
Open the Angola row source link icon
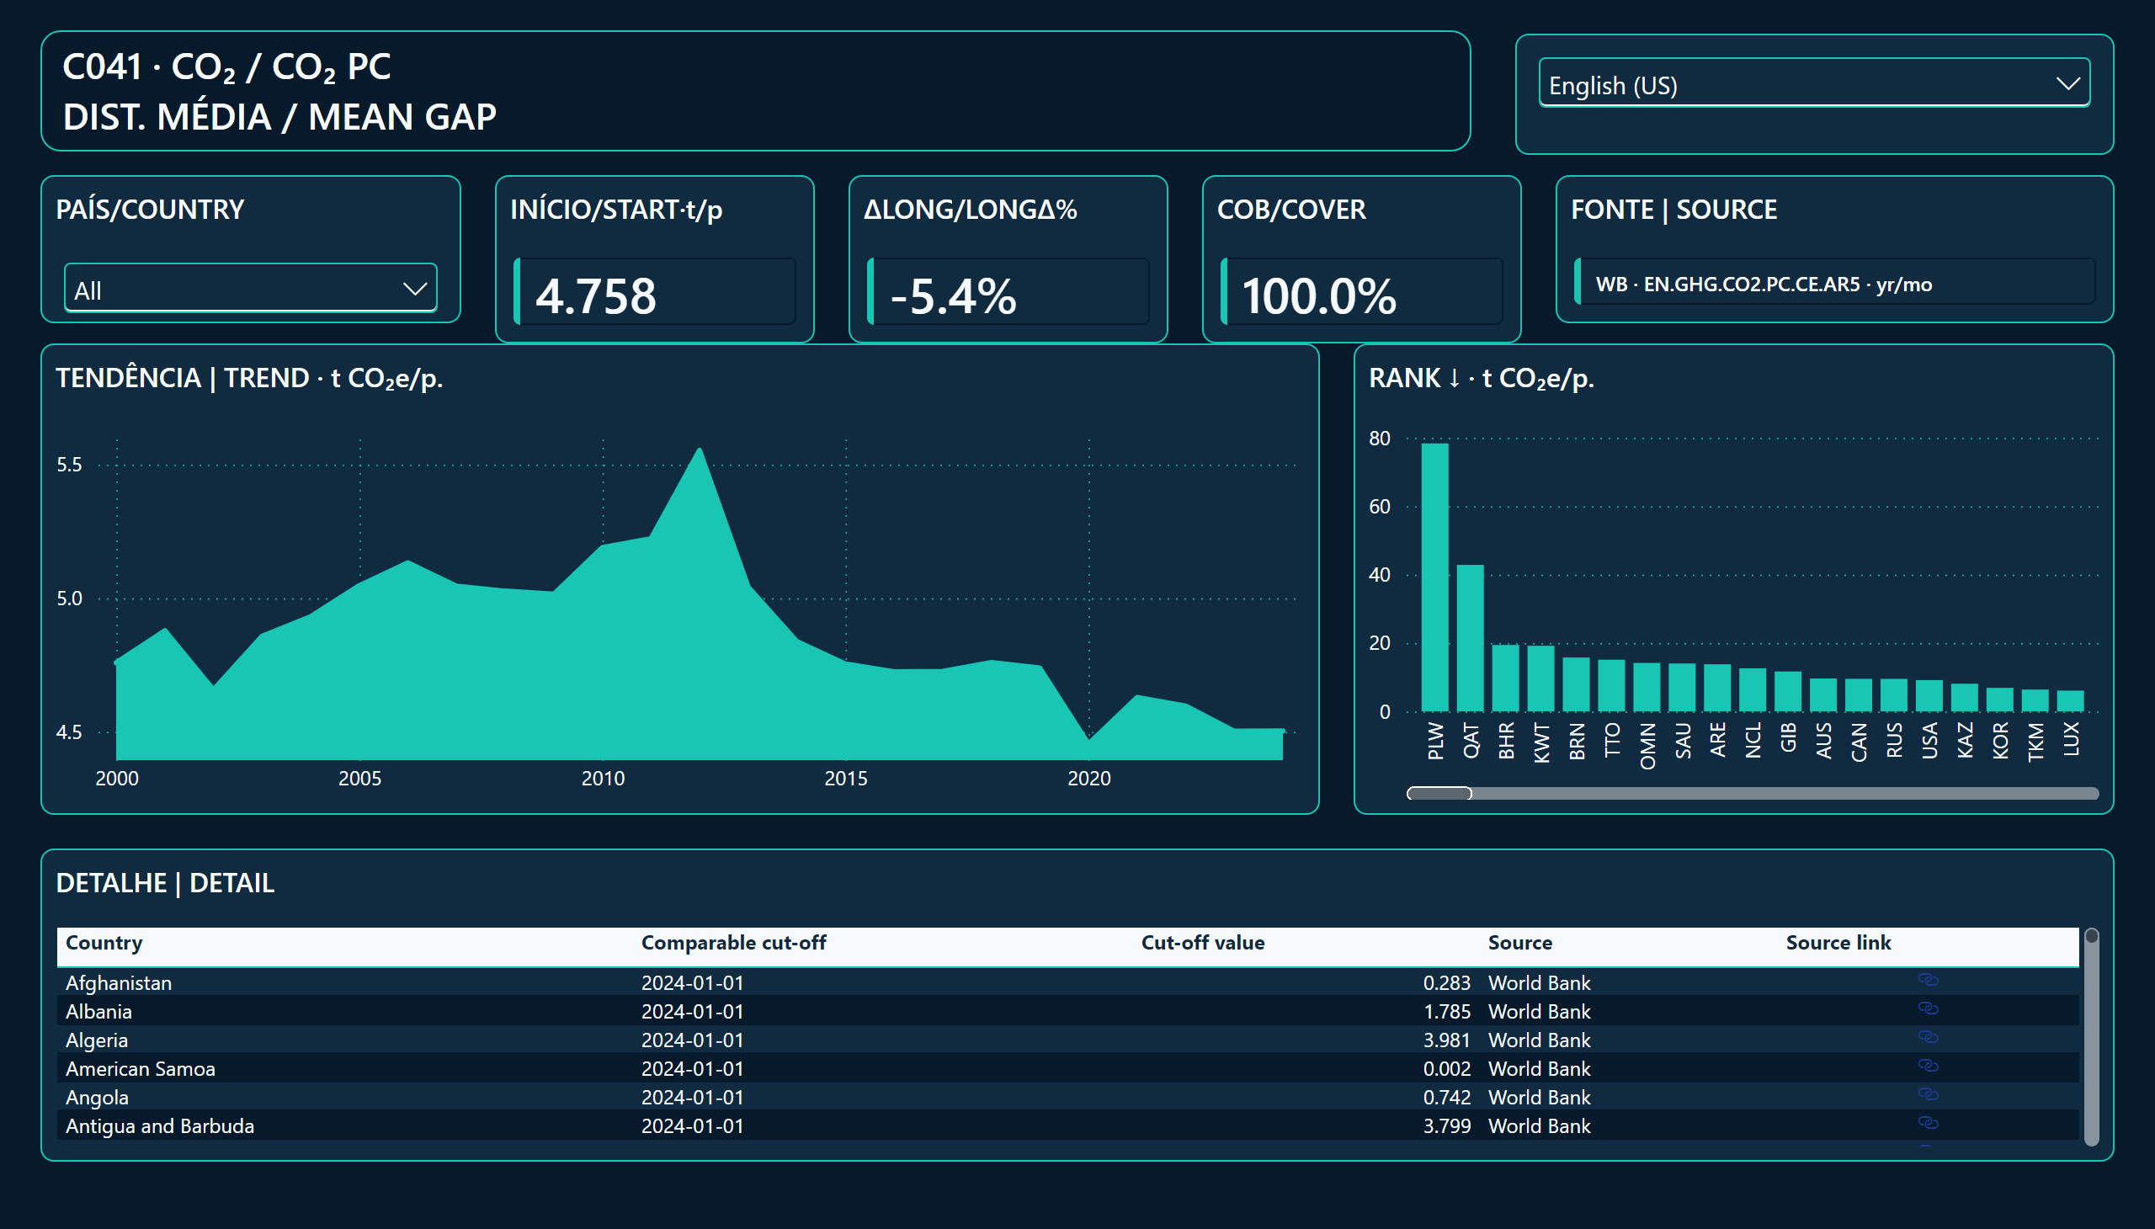point(1928,1095)
